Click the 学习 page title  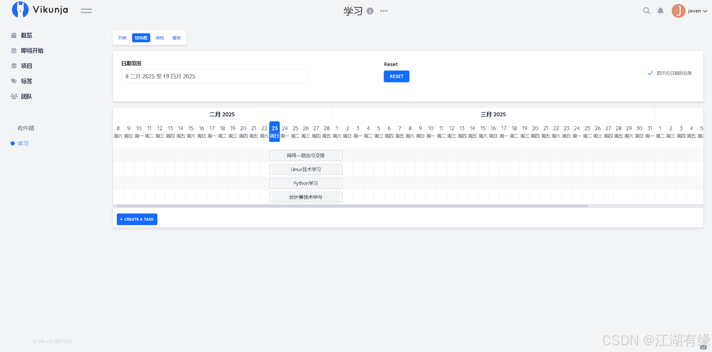[353, 11]
